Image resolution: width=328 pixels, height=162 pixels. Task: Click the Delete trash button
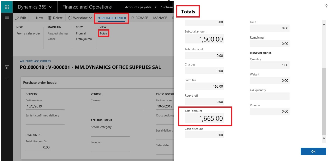pos(55,18)
